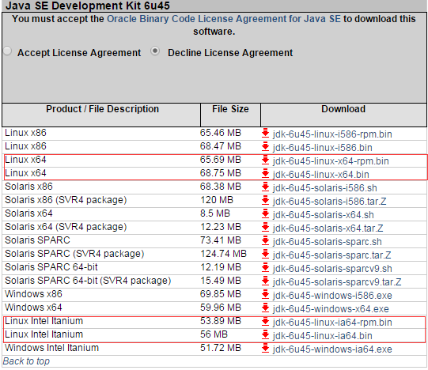Download jdk-6u45-solaris-x64.tar.Z file link
This screenshot has height=370, width=428.
(x=328, y=228)
